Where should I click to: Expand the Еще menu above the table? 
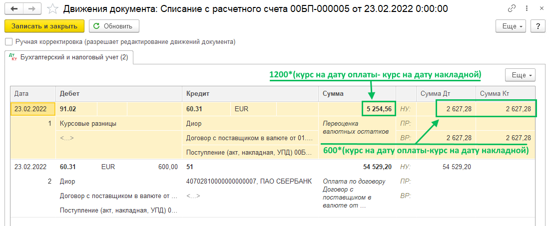click(521, 75)
